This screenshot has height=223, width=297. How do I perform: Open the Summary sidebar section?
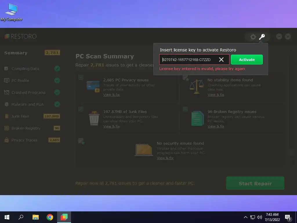pos(16,53)
